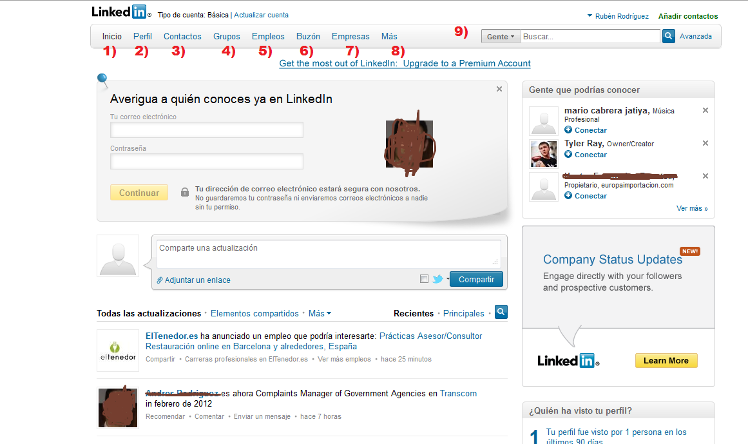Select the Elementos compartidos filter
748x444 pixels.
pyautogui.click(x=254, y=313)
